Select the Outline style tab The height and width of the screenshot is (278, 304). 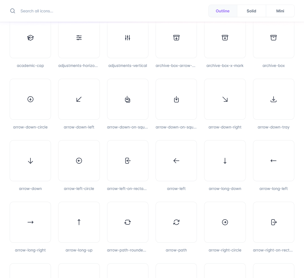223,11
